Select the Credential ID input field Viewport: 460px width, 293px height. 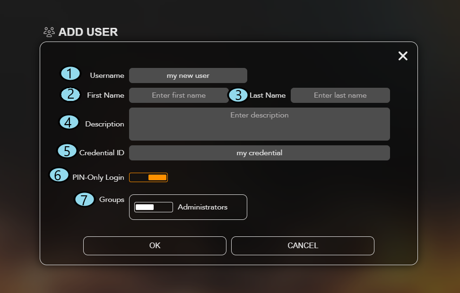259,153
